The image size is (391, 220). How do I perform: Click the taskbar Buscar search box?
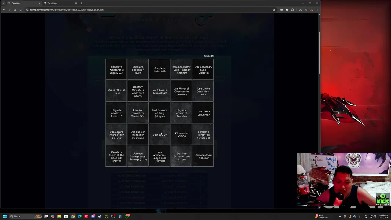pyautogui.click(x=25, y=216)
